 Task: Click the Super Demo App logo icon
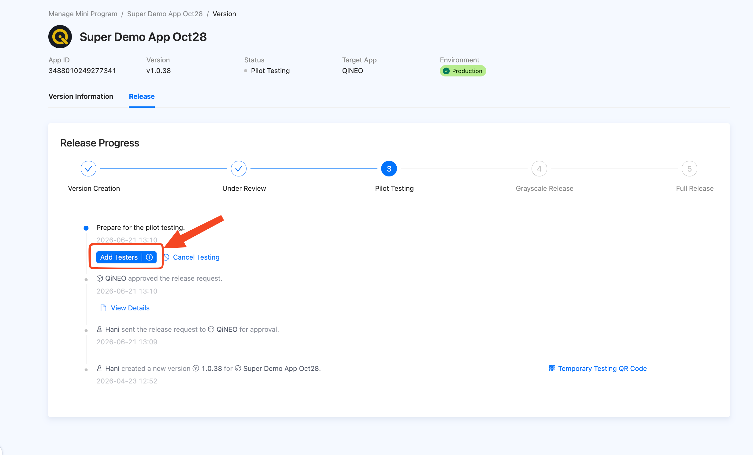(x=60, y=37)
